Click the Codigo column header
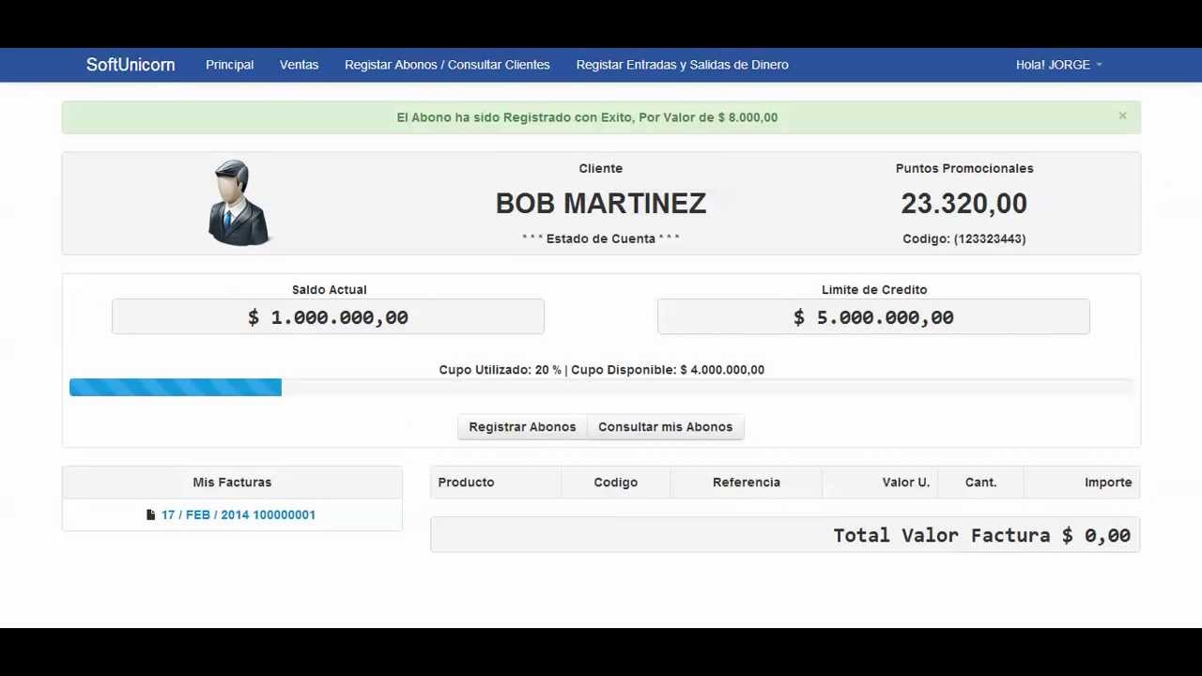 pyautogui.click(x=616, y=483)
